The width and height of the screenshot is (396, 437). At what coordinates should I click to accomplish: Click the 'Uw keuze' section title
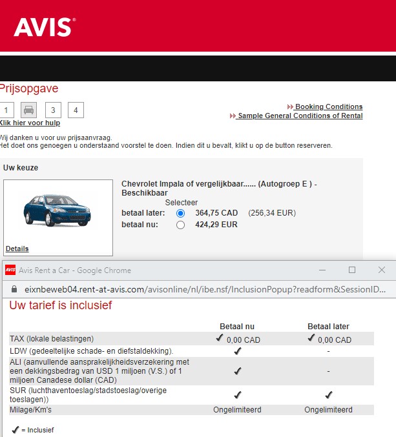coord(21,167)
